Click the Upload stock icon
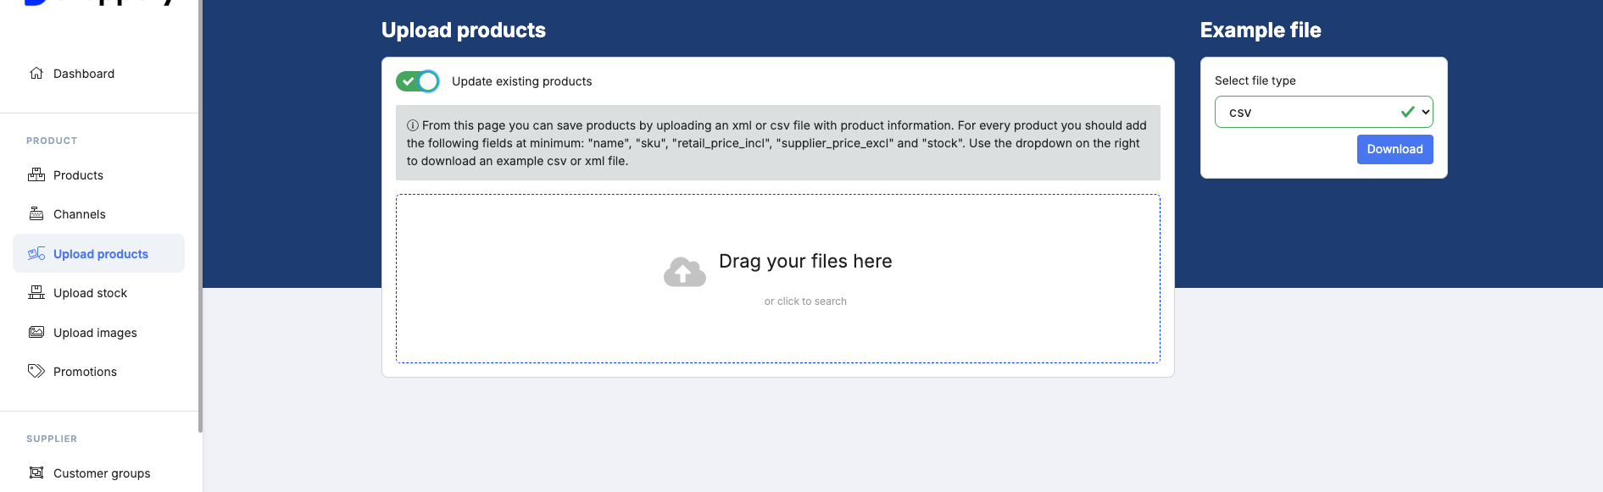This screenshot has width=1603, height=492. (36, 292)
